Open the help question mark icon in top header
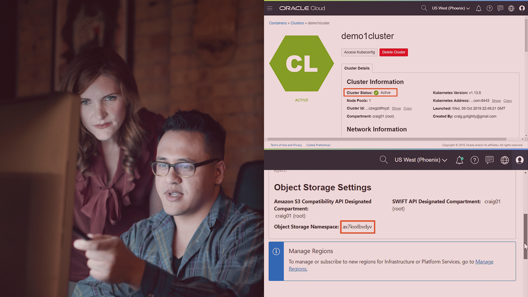 pyautogui.click(x=490, y=8)
